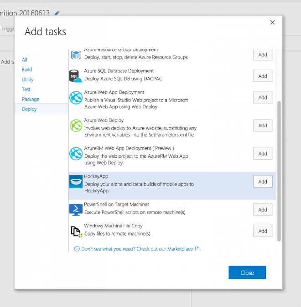This screenshot has width=301, height=307.
Task: Select the PowerShell on Target Machines title
Action: click(x=117, y=204)
